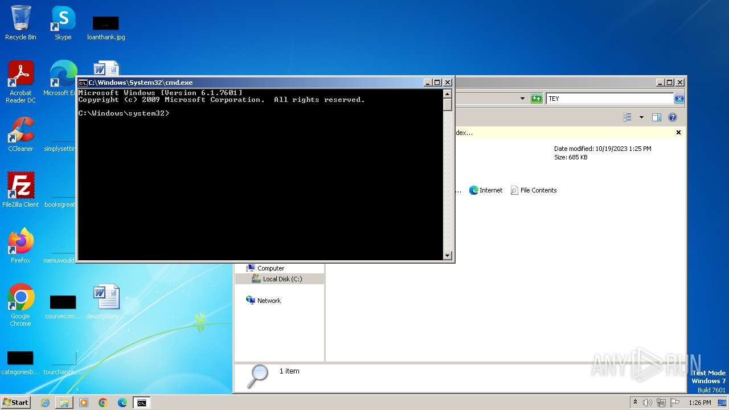Switch to Windows Explorer on taskbar
Viewport: 729px width, 410px height.
(x=64, y=403)
